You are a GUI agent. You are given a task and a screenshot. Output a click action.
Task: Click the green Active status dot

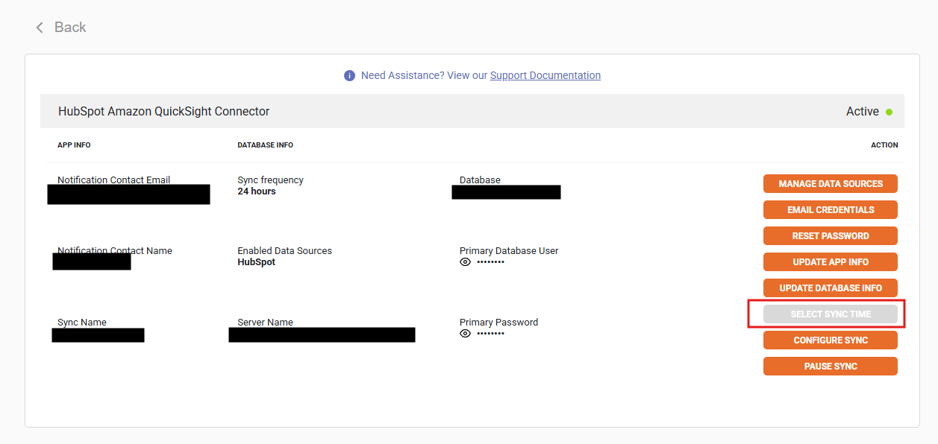tap(889, 112)
